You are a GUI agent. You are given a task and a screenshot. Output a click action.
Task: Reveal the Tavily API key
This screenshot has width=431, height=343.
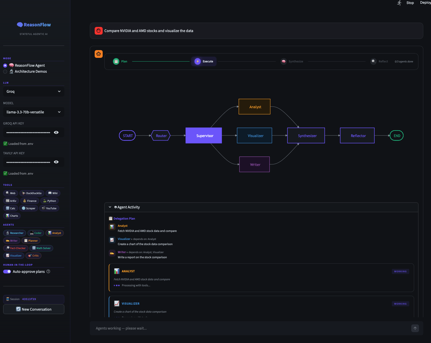coord(56,162)
